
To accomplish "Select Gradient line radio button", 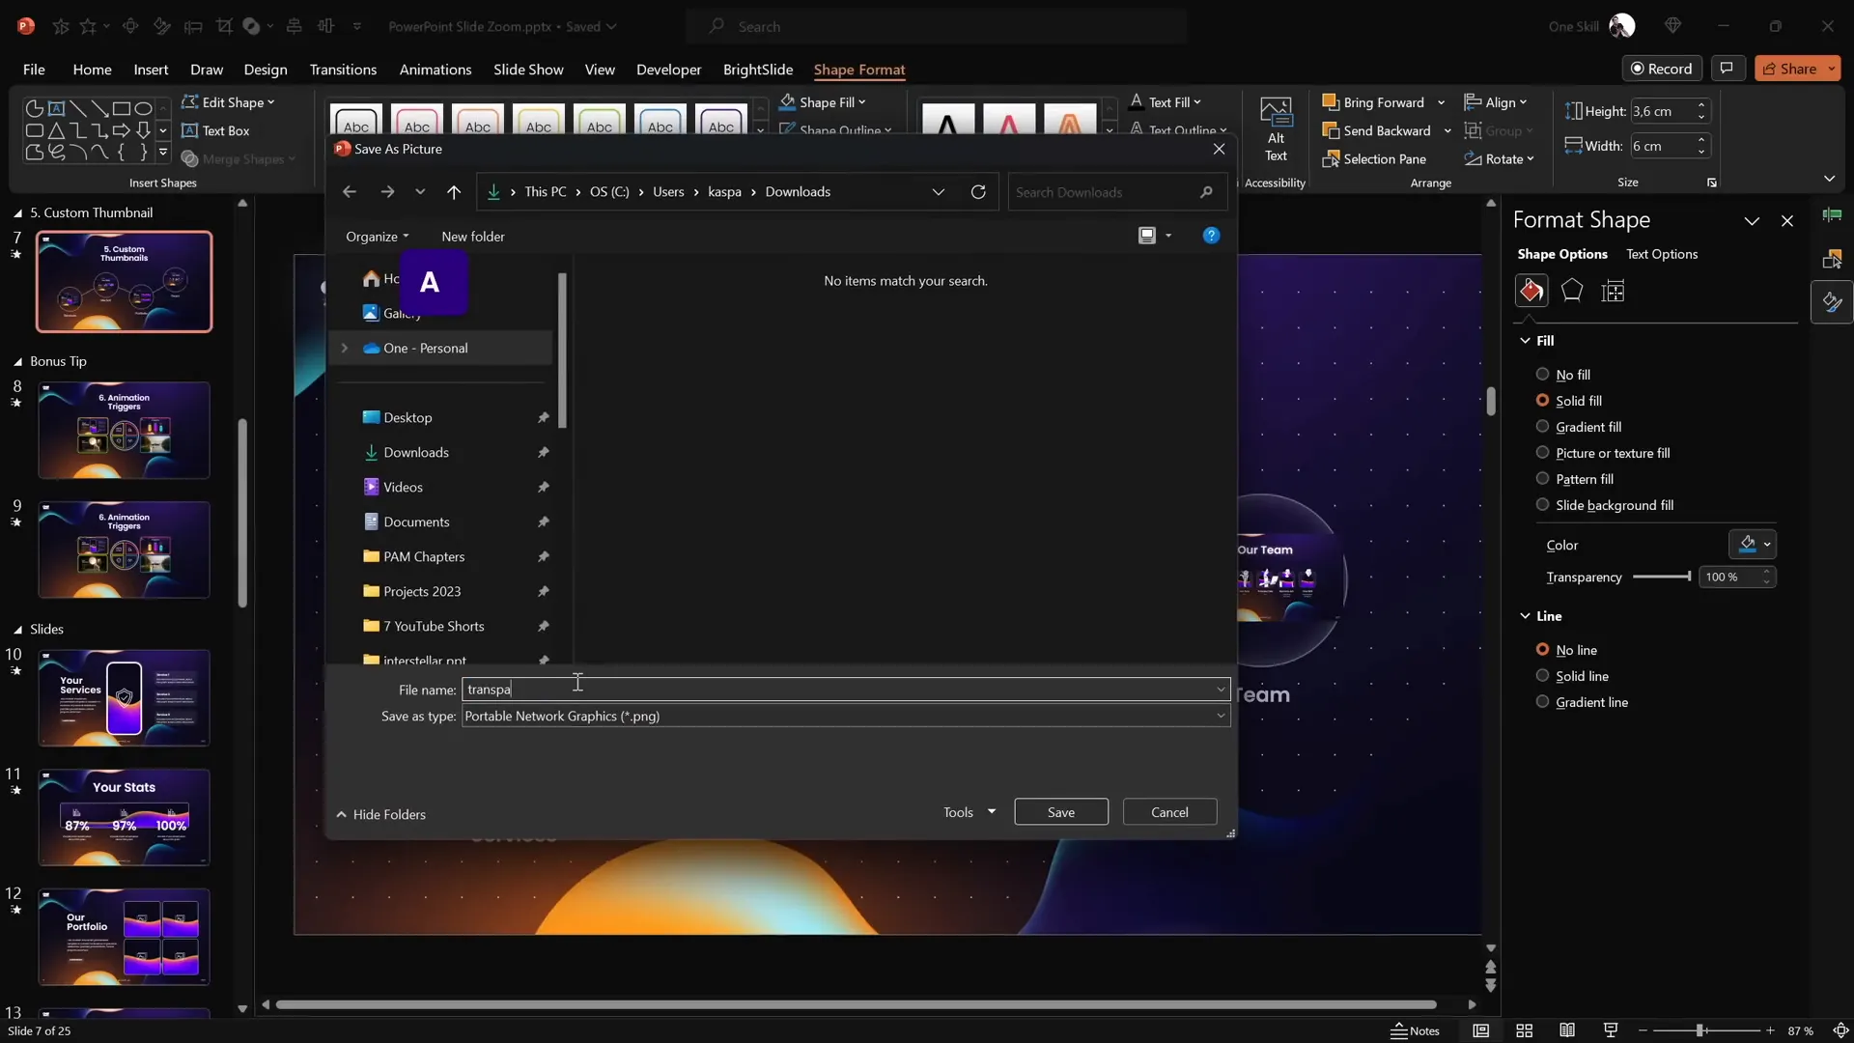I will tap(1542, 702).
